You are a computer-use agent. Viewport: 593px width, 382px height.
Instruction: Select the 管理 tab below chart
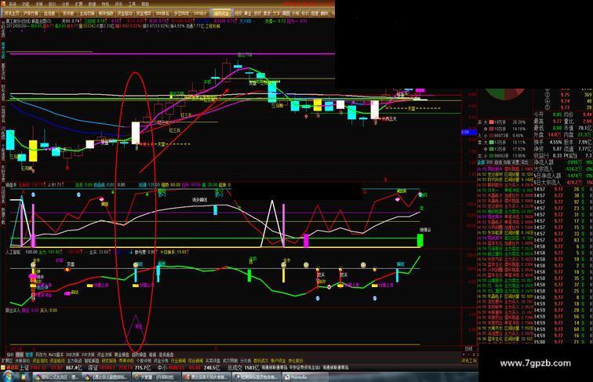[x=29, y=355]
